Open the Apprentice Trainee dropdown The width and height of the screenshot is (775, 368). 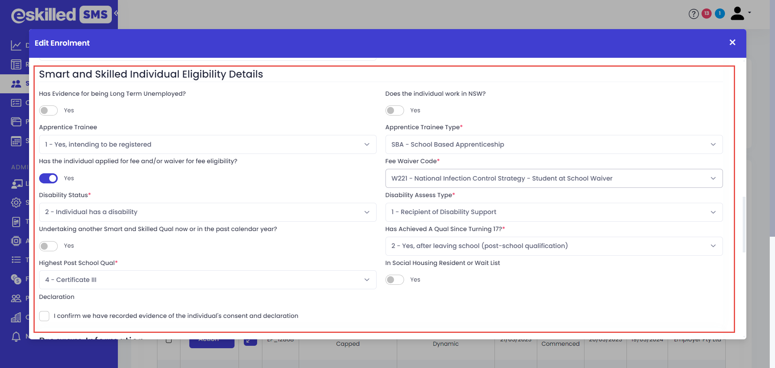[x=207, y=145]
